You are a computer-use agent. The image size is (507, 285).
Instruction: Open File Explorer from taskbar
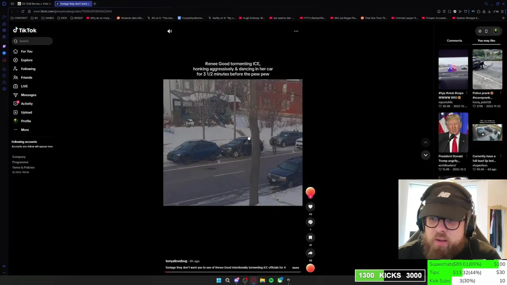(262, 281)
